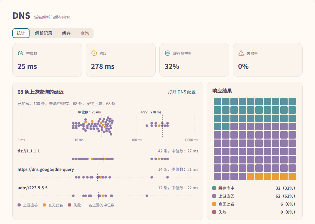Click the 68 条上游查询的延迟 heading
Image resolution: width=315 pixels, height=224 pixels.
tap(41, 92)
